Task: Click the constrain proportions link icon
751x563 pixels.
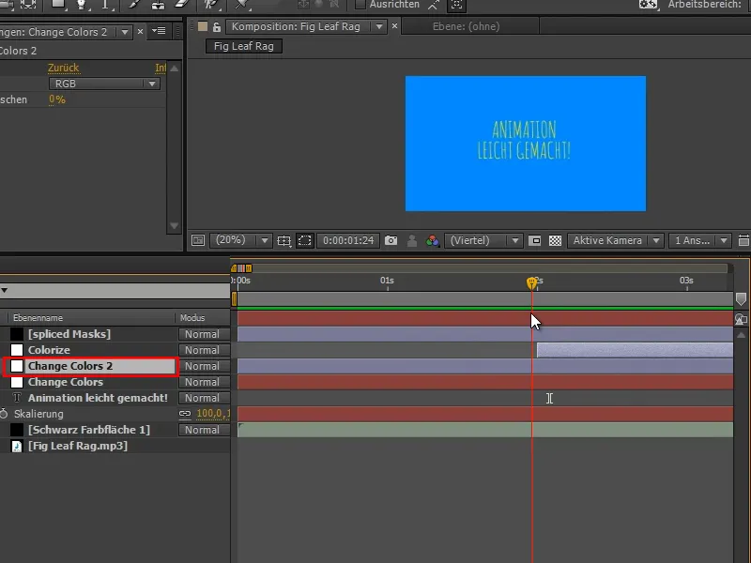Action: (185, 414)
